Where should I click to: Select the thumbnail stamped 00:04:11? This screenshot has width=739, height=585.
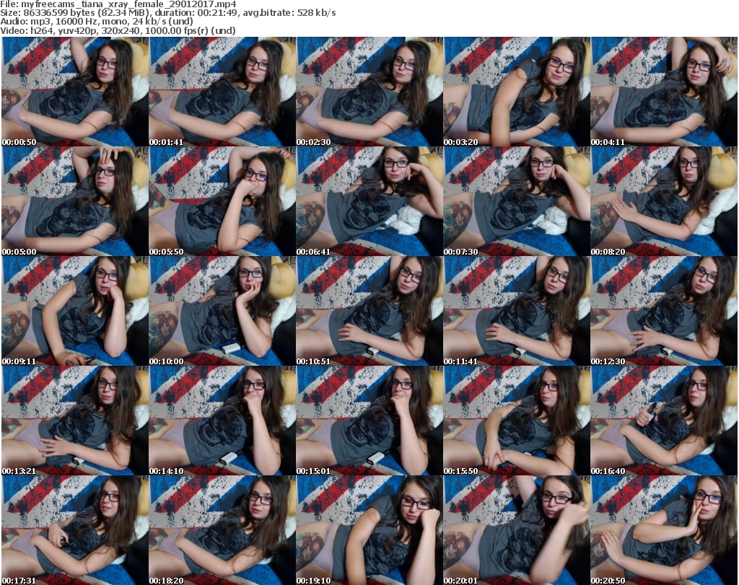click(x=664, y=92)
